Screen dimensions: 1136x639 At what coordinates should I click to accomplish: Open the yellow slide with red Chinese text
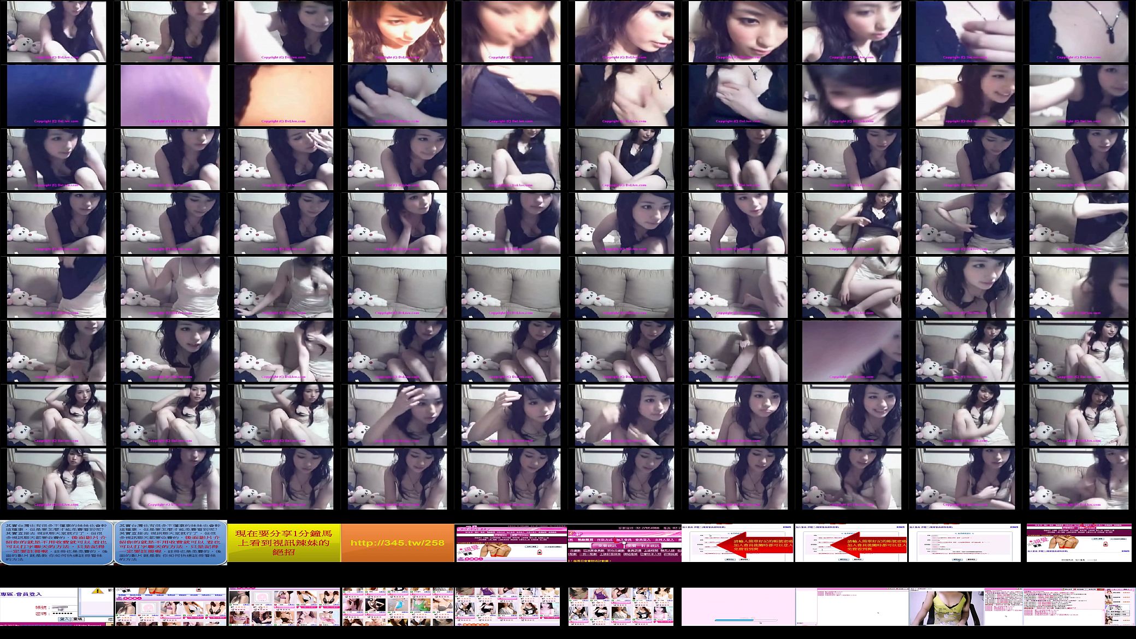point(284,543)
